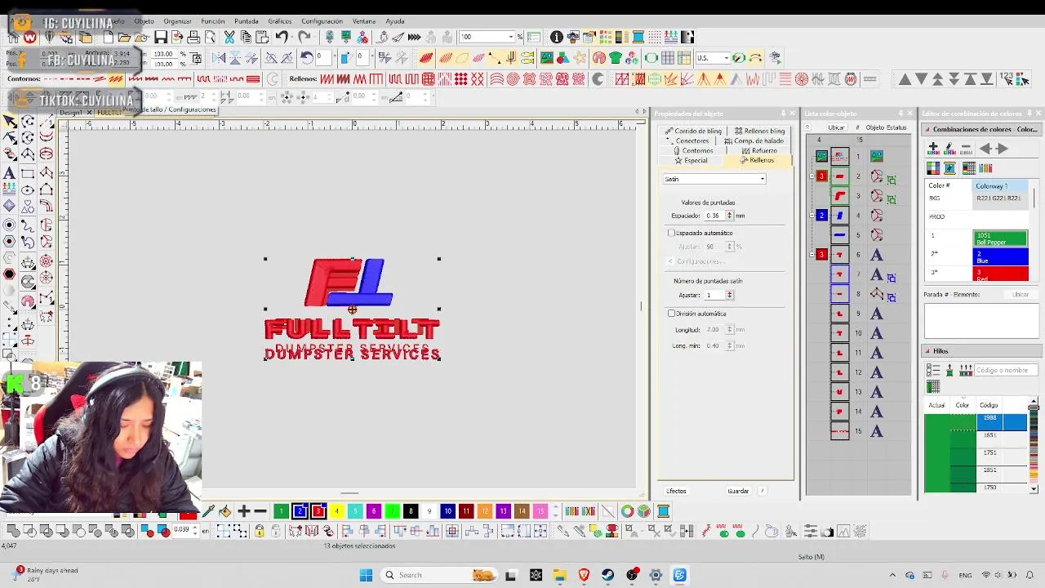
Task: Increment the Espaciado spinner arrows
Action: (729, 216)
